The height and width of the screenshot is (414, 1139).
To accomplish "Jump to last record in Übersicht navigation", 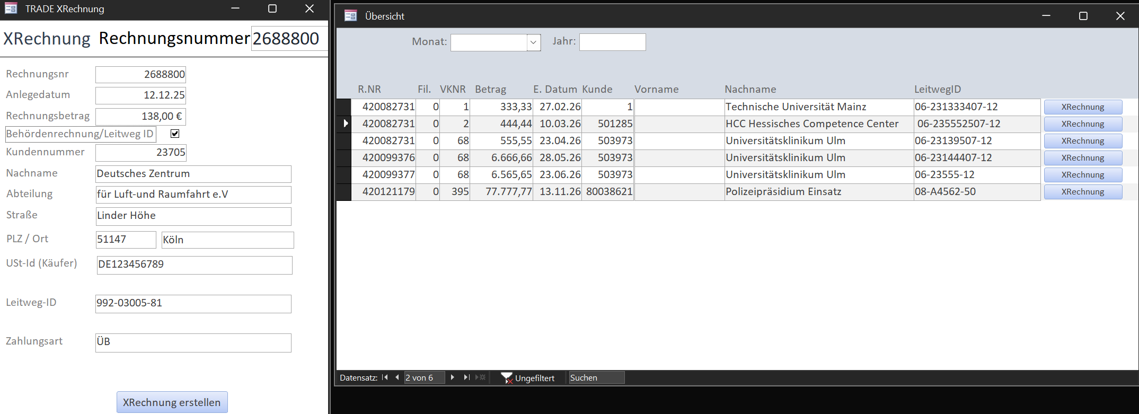I will 466,377.
